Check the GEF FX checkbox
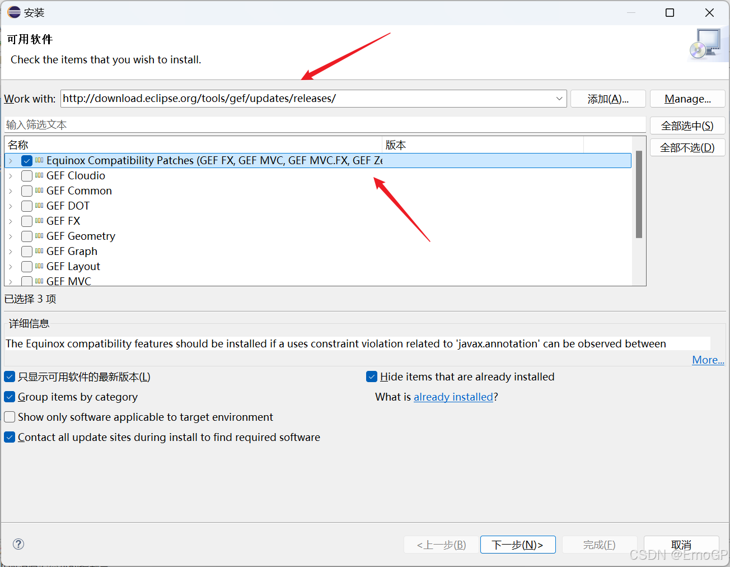 click(27, 221)
